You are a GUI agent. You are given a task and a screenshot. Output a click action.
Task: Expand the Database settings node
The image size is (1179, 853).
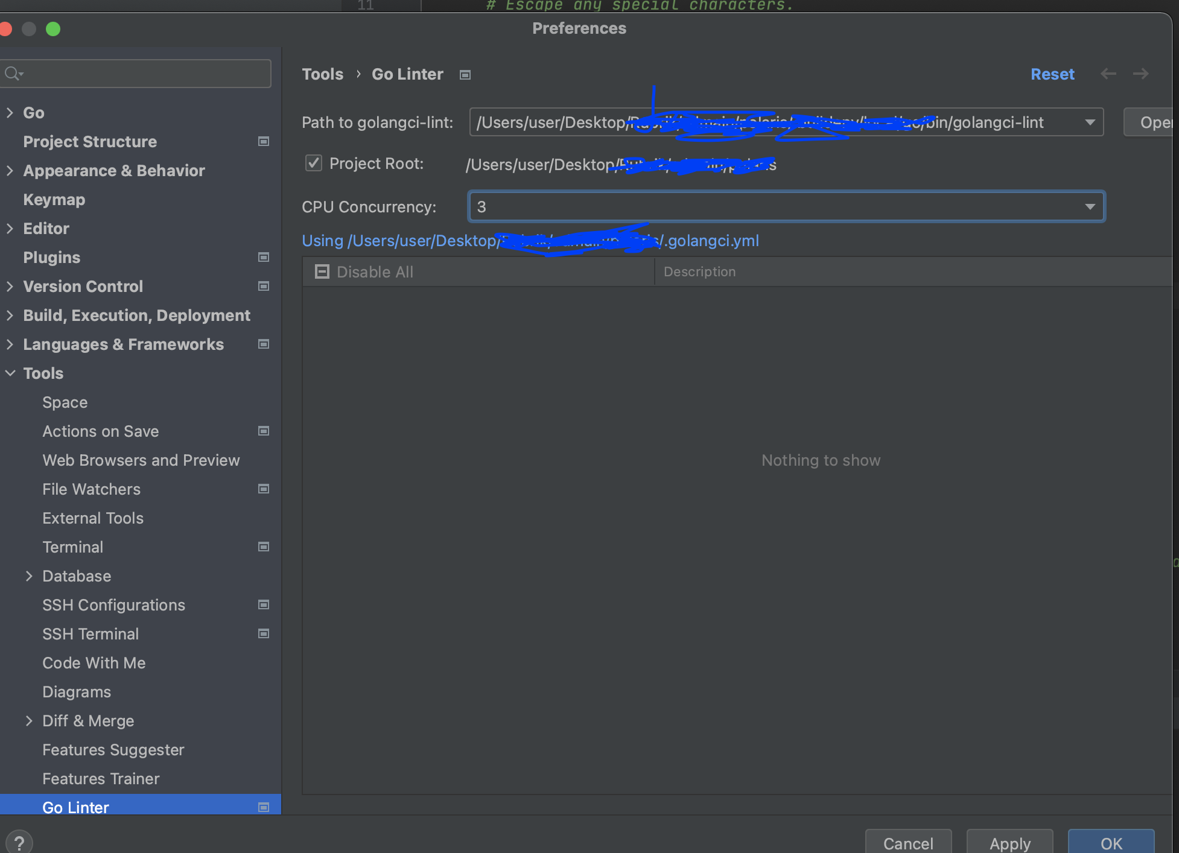point(29,576)
